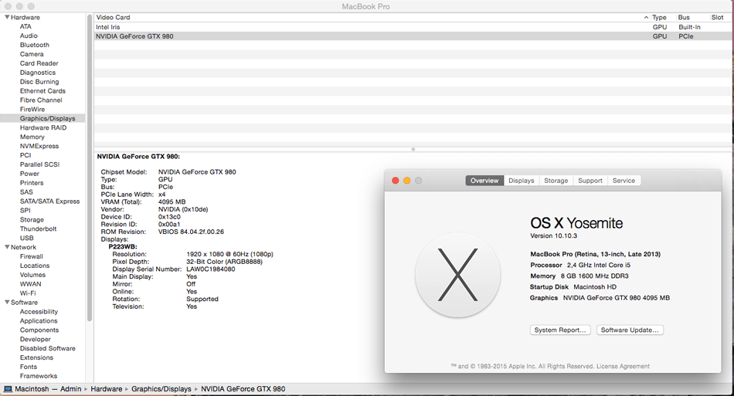Screen dimensions: 734x396
Task: Open Power in the sidebar
Action: tap(29, 174)
